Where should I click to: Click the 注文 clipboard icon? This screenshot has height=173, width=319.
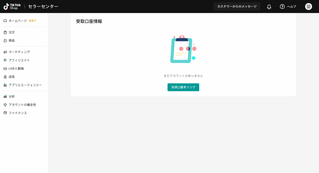pyautogui.click(x=5, y=32)
